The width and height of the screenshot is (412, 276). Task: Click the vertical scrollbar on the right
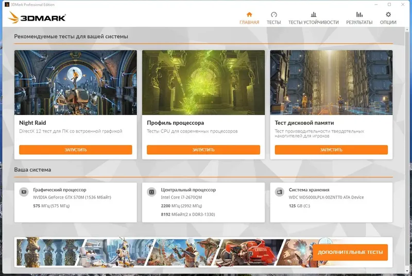(407, 150)
